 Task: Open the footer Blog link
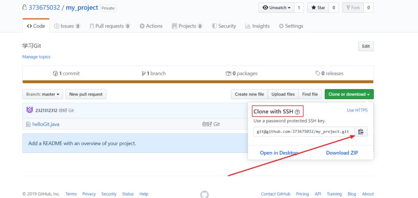(x=352, y=194)
